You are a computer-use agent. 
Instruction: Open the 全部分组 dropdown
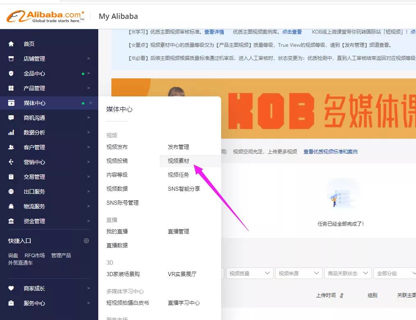(x=395, y=273)
